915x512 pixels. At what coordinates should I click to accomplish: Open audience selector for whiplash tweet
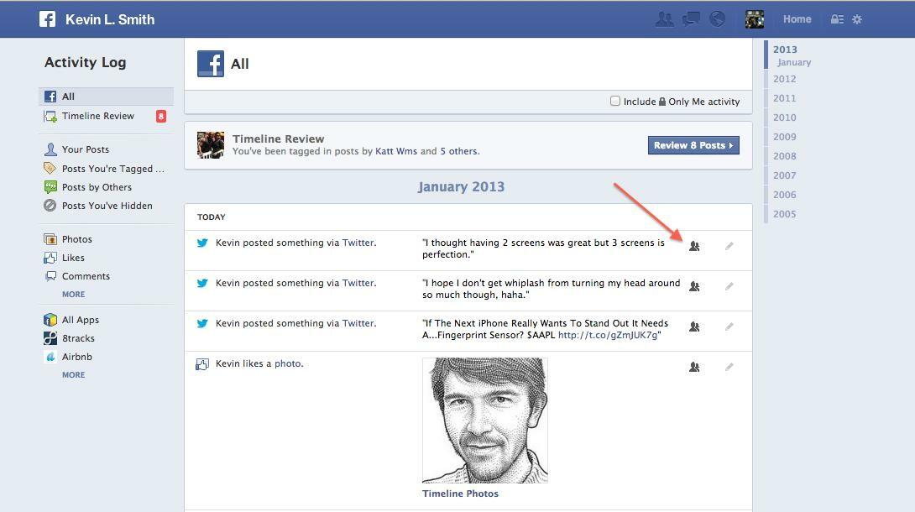click(694, 286)
